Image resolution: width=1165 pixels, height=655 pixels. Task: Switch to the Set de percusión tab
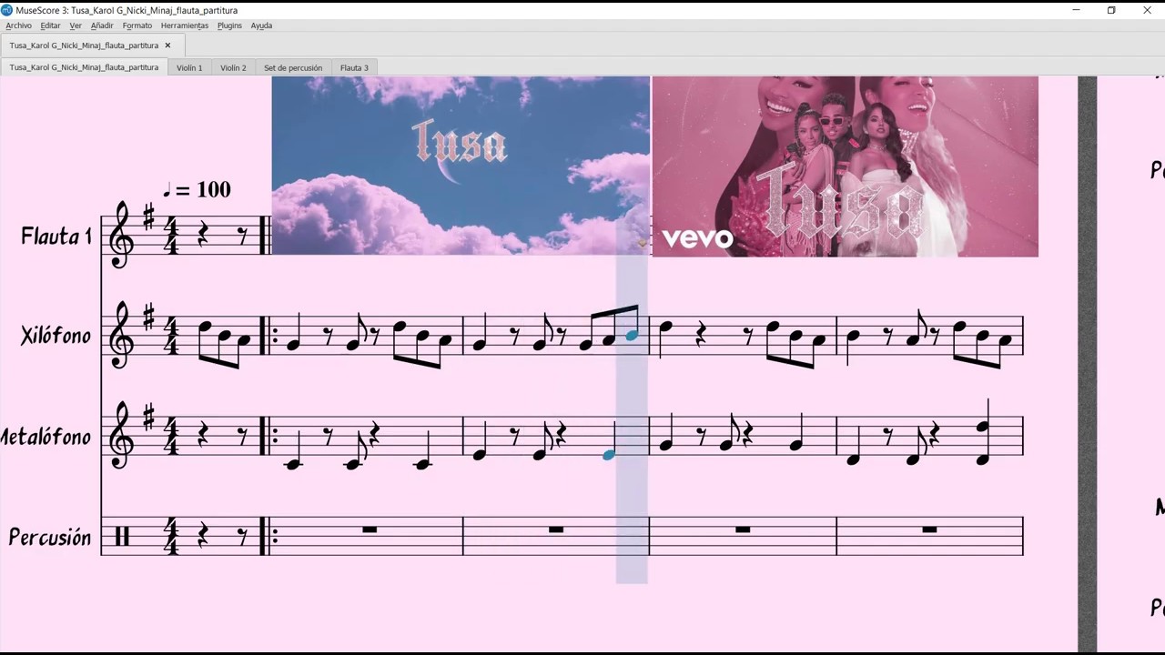click(x=293, y=67)
